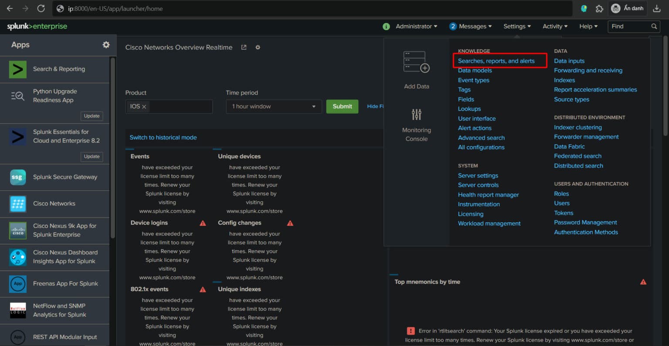Switch to historical mode
Image resolution: width=669 pixels, height=346 pixels.
click(163, 137)
